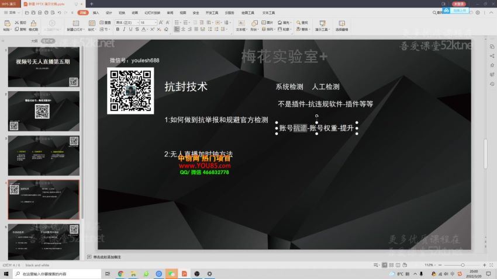497x279 pixels.
Task: Click the zoom out minus button
Action: 440,265
